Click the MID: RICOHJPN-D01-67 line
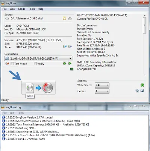Viewport: 150px width, 151px height. [91, 52]
